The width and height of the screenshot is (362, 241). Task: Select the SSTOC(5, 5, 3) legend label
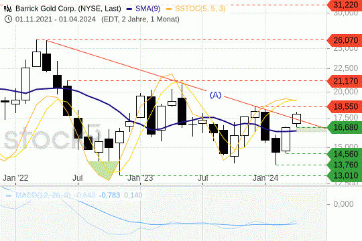[x=200, y=9]
